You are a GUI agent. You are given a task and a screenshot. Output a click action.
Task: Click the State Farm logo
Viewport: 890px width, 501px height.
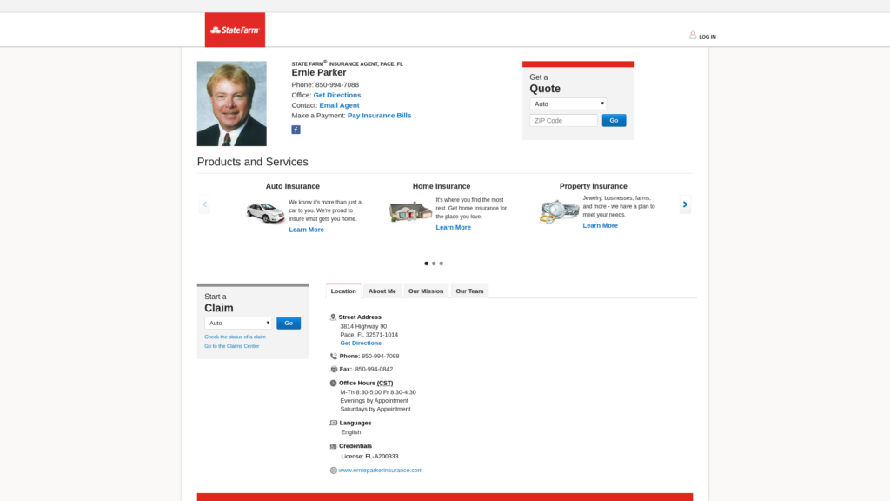tap(235, 30)
